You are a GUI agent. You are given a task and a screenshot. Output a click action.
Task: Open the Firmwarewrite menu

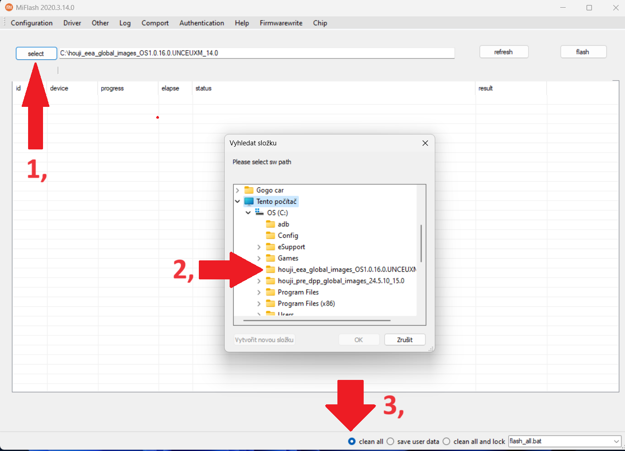coord(281,23)
